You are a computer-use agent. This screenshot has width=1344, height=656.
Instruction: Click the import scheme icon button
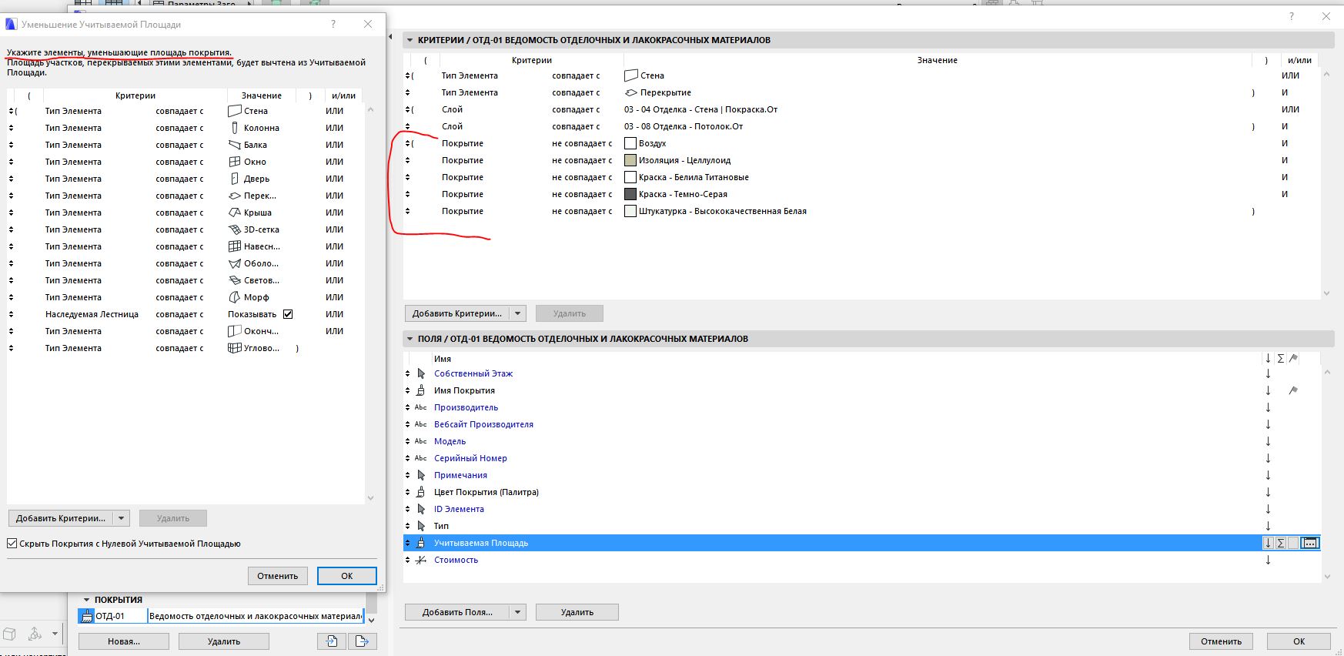332,641
